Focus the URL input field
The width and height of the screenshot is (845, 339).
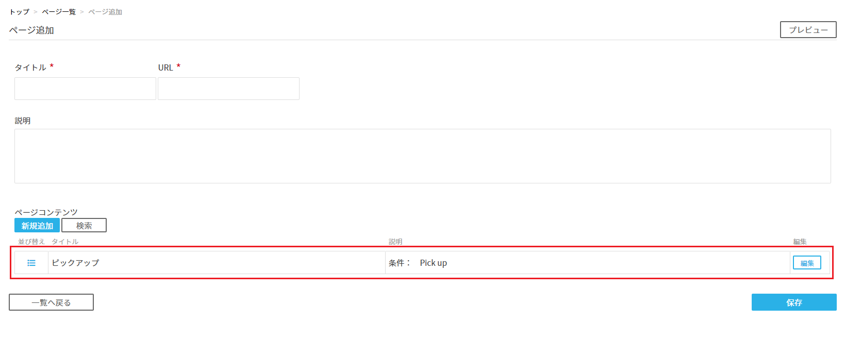point(228,89)
